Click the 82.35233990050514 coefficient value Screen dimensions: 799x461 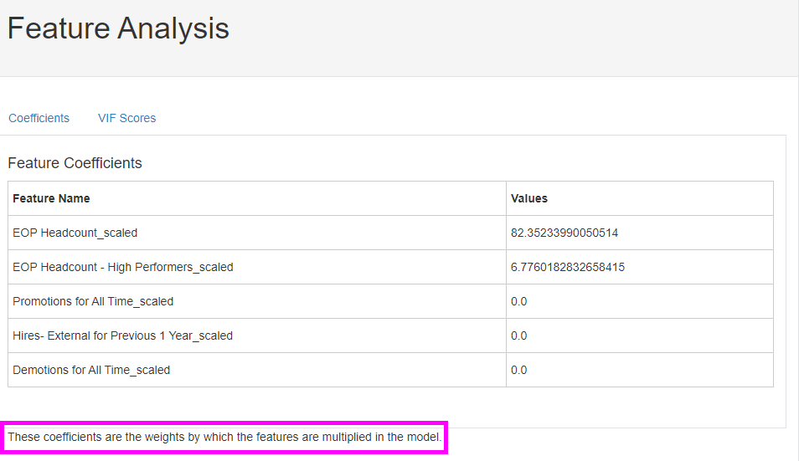(x=564, y=233)
